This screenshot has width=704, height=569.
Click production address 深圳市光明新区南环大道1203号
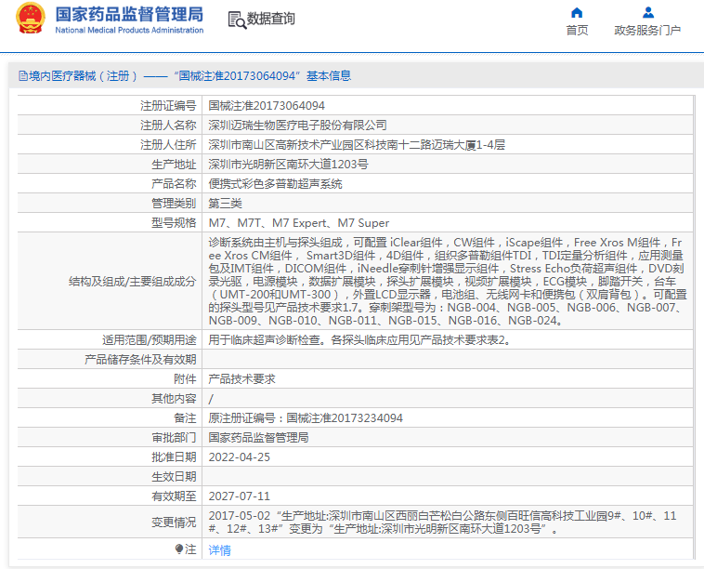tap(288, 164)
